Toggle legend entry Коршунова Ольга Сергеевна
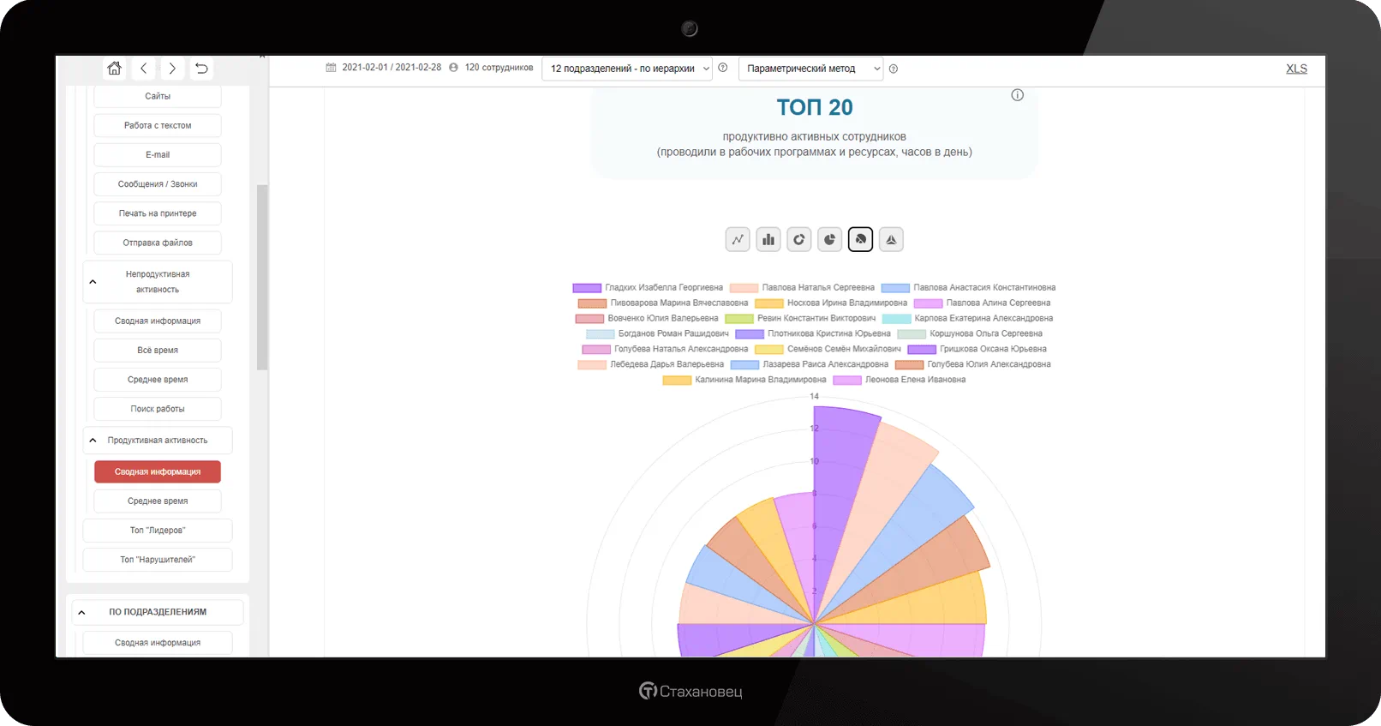The height and width of the screenshot is (726, 1381). (x=970, y=334)
